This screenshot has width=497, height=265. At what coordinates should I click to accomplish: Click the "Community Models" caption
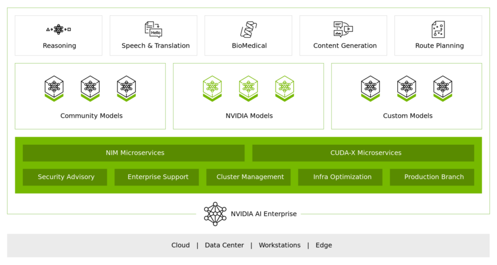point(91,116)
